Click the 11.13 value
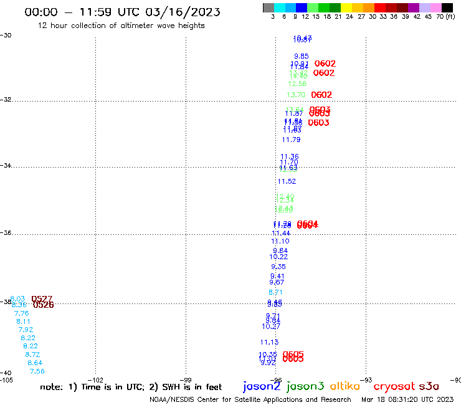Image resolution: width=461 pixels, height=405 pixels. (269, 342)
